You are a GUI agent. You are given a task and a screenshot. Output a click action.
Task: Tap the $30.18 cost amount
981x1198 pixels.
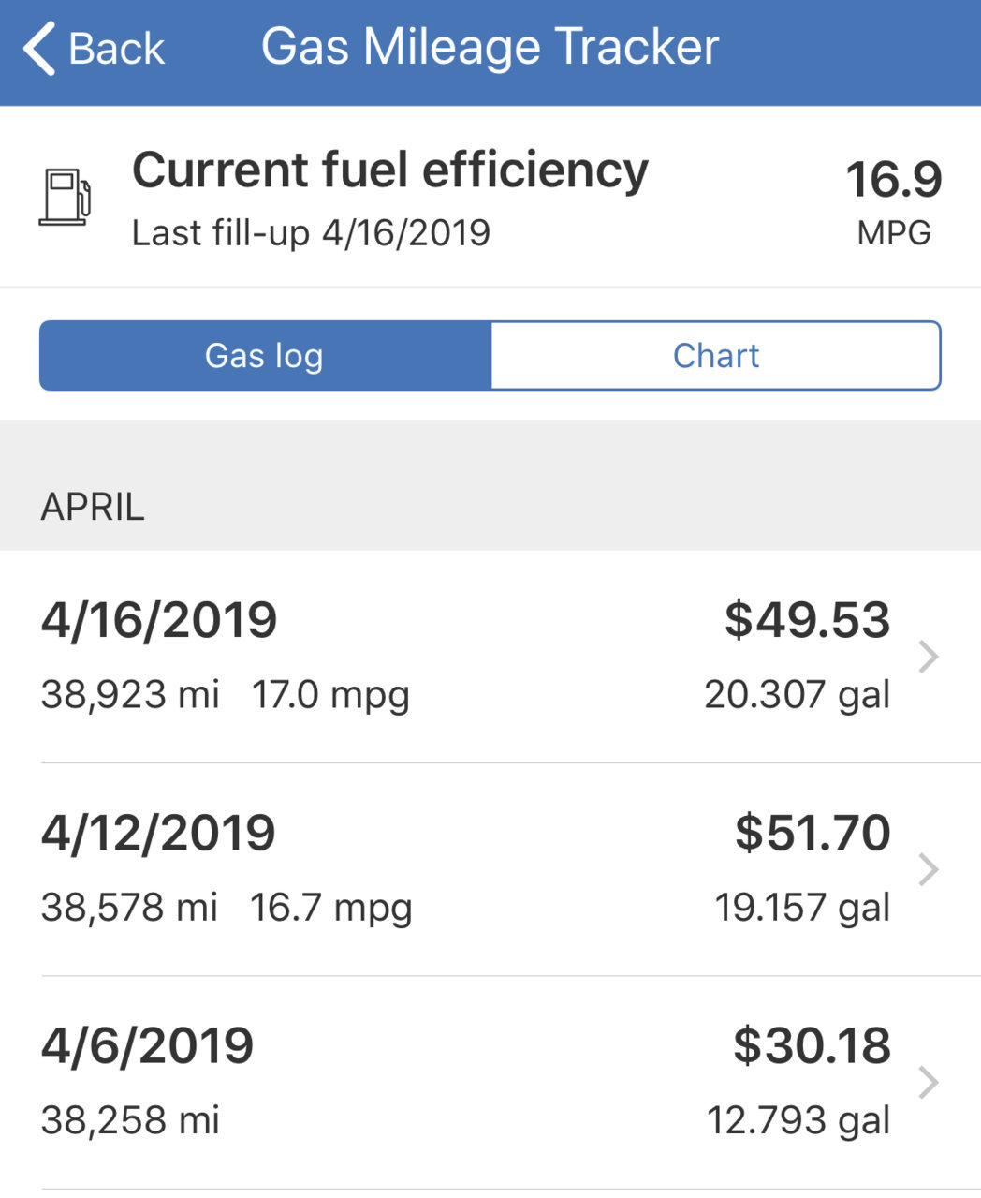pos(812,1045)
